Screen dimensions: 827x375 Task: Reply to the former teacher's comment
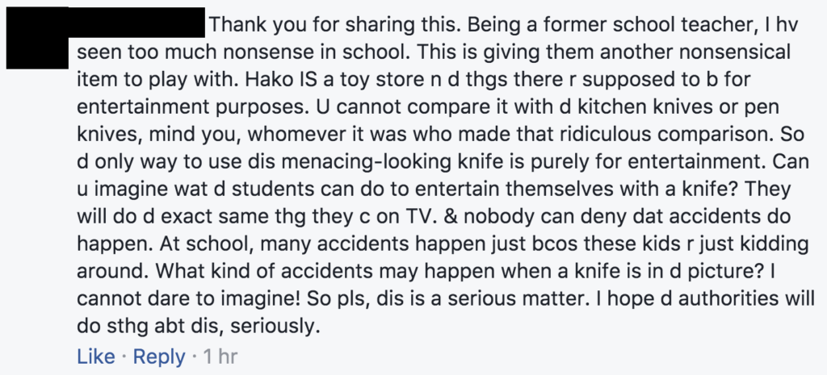pos(159,356)
